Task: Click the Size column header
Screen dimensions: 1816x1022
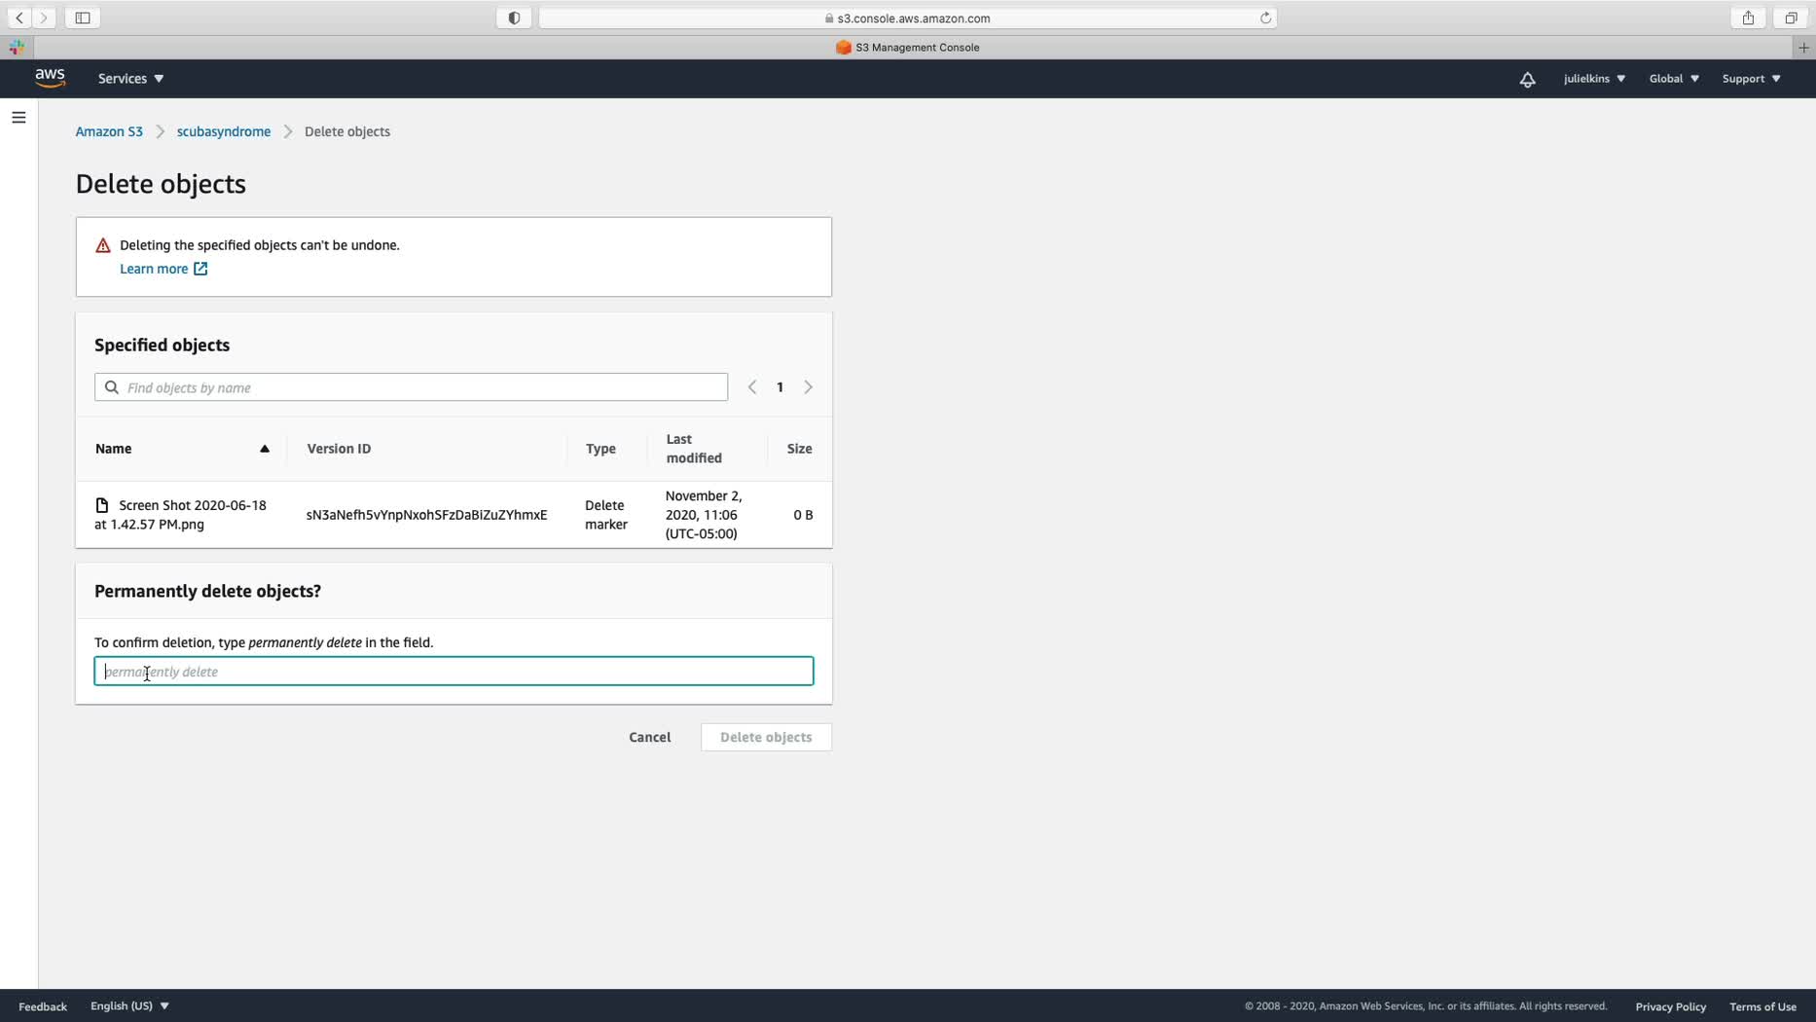Action: 799,449
